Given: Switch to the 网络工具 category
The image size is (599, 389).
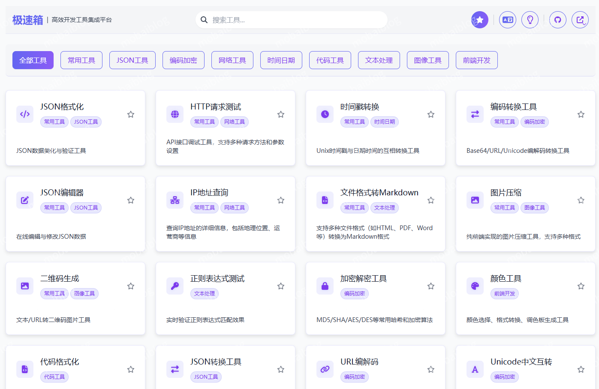Looking at the screenshot, I should click(x=232, y=60).
